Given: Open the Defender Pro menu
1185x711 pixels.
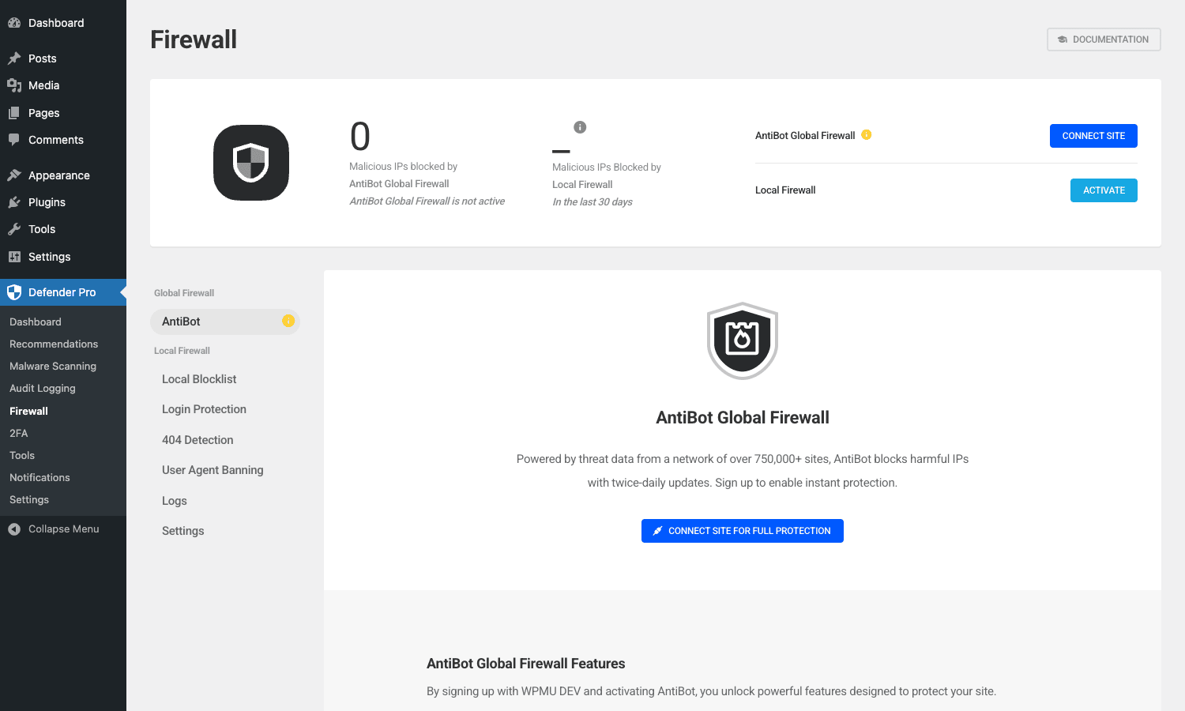Looking at the screenshot, I should pos(63,292).
